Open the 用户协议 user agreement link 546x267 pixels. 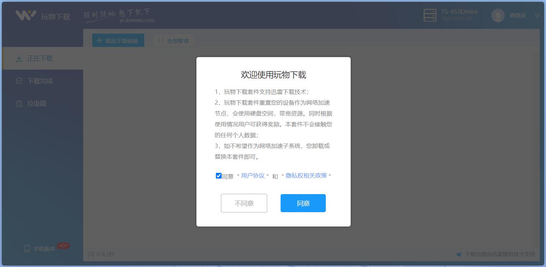pos(253,176)
